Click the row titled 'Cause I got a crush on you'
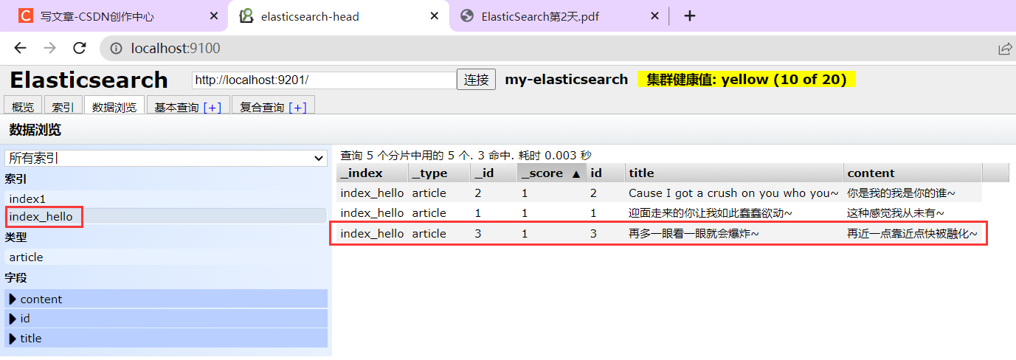Screen dimensions: 1016x360 [x=659, y=193]
